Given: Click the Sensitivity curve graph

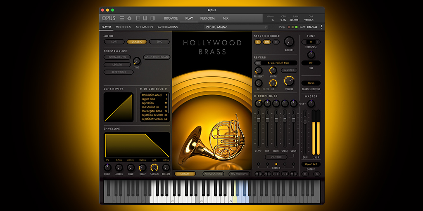Looking at the screenshot, I should 119,108.
